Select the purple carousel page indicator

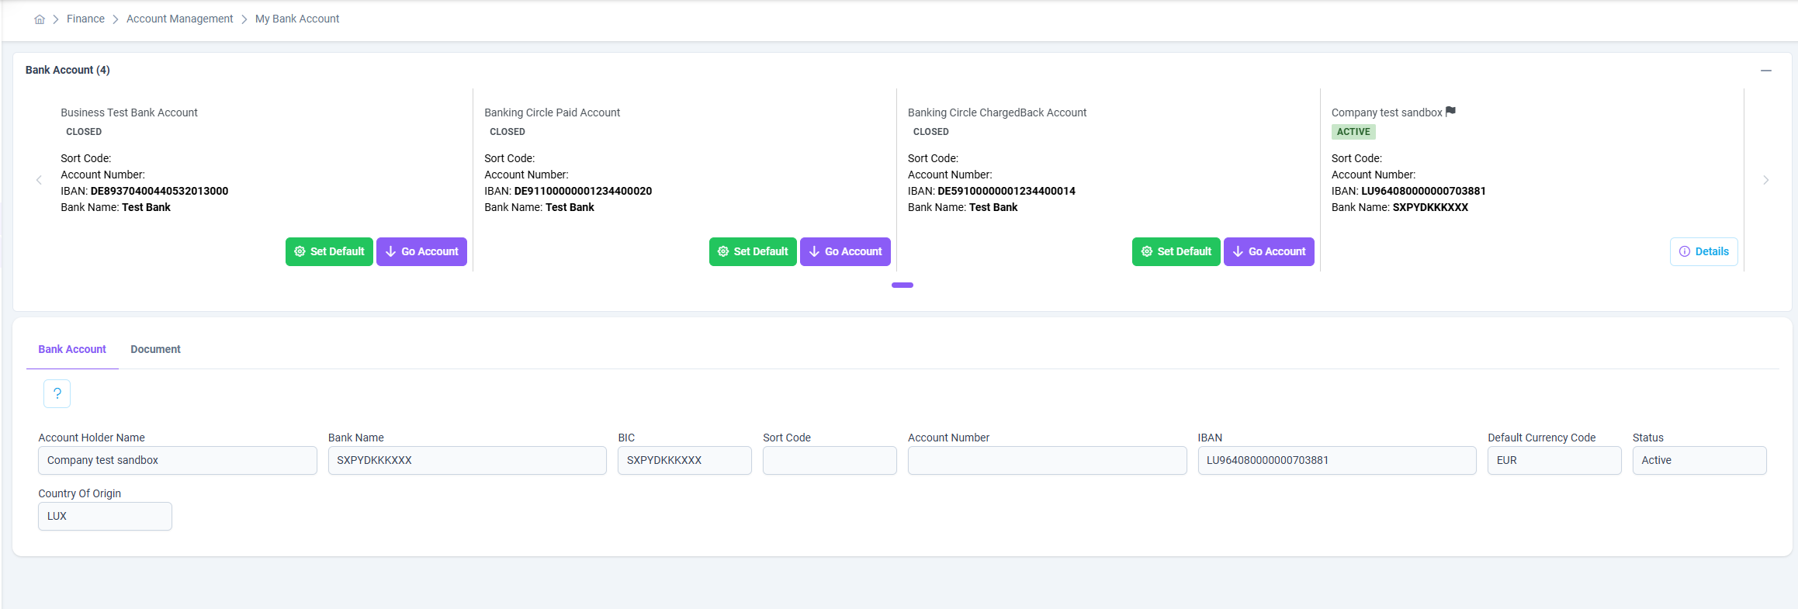[902, 285]
